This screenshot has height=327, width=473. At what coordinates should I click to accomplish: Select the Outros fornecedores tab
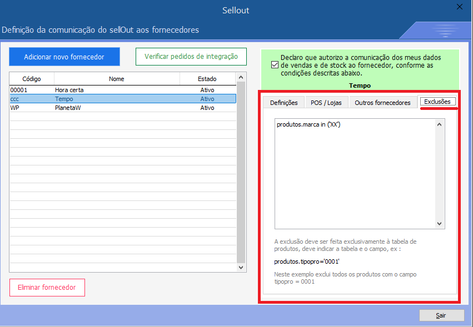click(382, 103)
